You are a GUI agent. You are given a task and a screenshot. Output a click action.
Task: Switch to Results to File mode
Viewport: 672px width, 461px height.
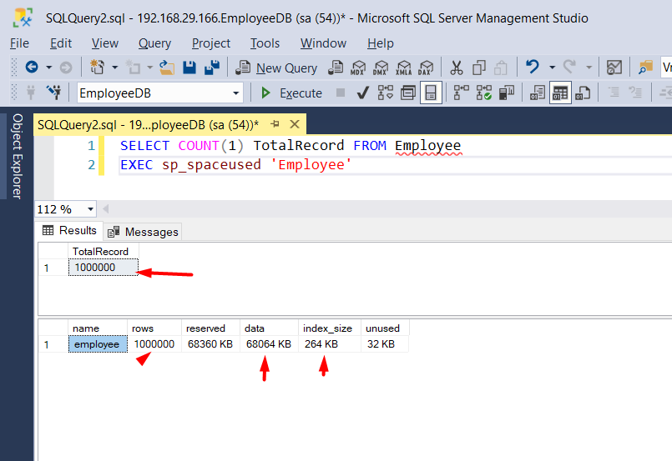click(x=583, y=93)
